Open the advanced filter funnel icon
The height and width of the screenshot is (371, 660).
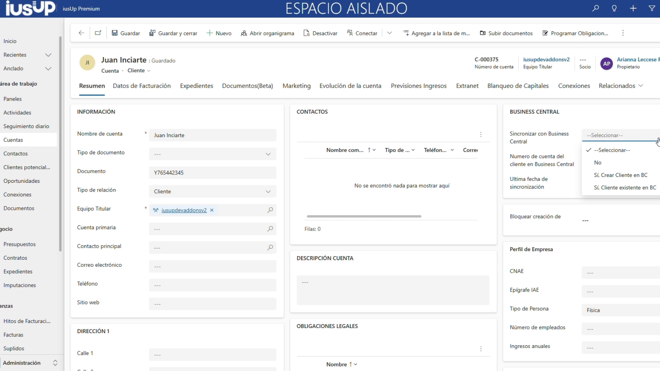pos(652,8)
